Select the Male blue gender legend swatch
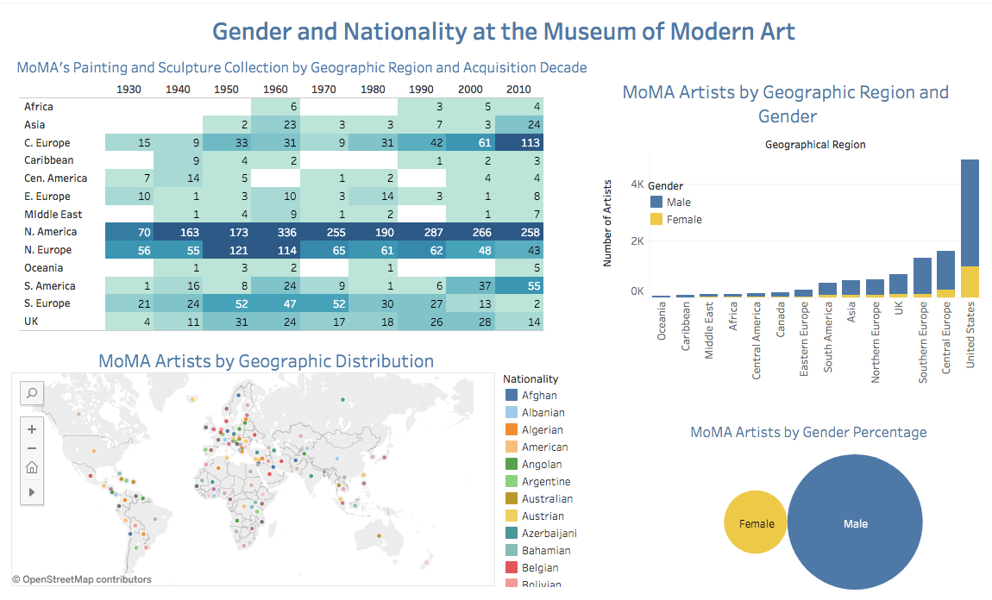Screen dimensions: 992x600 (656, 202)
